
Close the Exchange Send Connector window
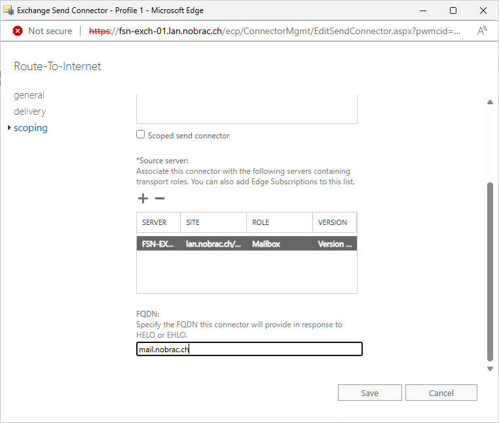483,10
